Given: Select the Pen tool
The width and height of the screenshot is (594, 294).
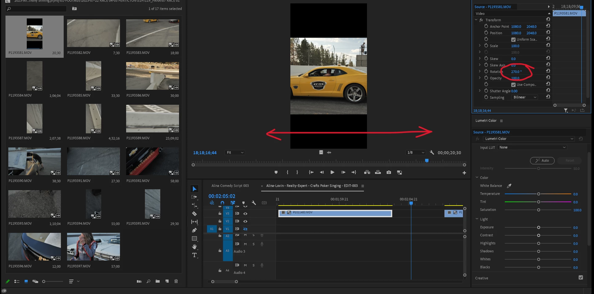Looking at the screenshot, I should tap(194, 230).
